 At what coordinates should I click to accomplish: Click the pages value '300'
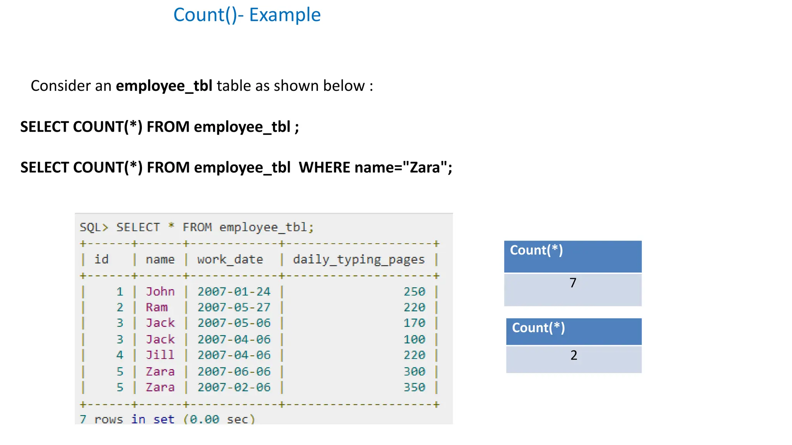pyautogui.click(x=414, y=372)
